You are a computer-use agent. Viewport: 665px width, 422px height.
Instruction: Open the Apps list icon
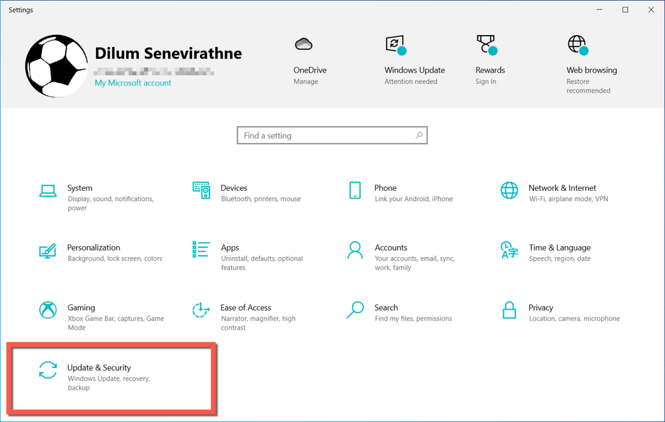[201, 250]
